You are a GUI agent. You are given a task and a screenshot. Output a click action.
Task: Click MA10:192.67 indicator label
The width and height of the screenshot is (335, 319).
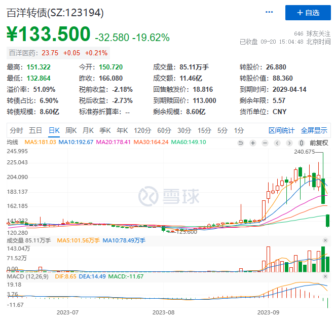coord(76,142)
